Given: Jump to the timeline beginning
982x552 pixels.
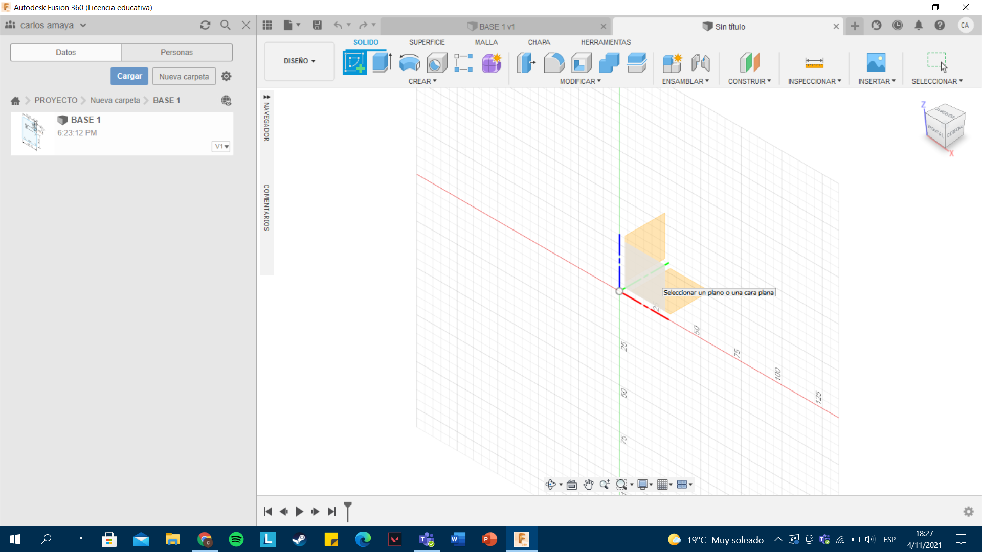Looking at the screenshot, I should [x=267, y=512].
